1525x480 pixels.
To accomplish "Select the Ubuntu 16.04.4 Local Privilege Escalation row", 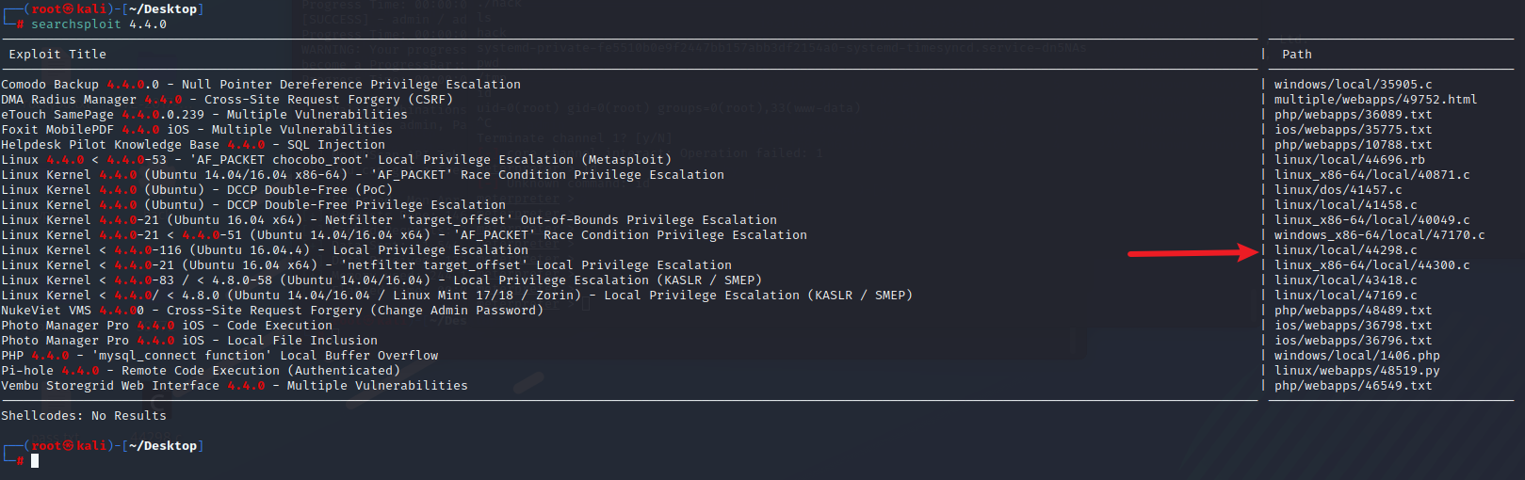I will point(265,250).
